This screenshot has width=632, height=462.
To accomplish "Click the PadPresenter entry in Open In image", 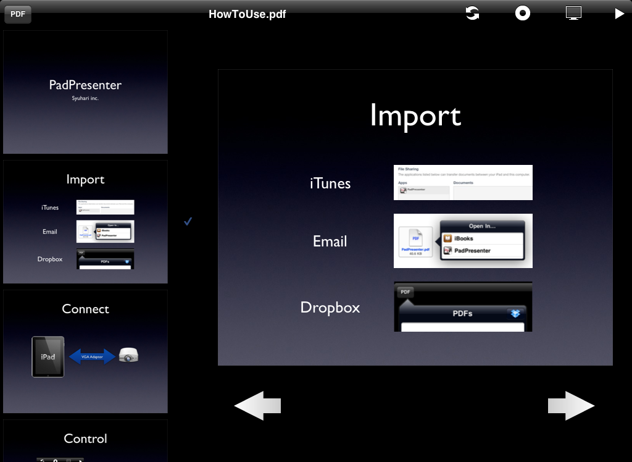I will tap(483, 251).
